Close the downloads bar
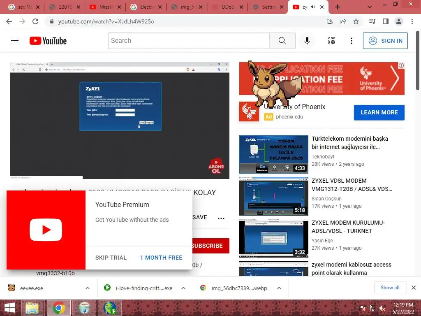The height and width of the screenshot is (316, 421). (414, 288)
